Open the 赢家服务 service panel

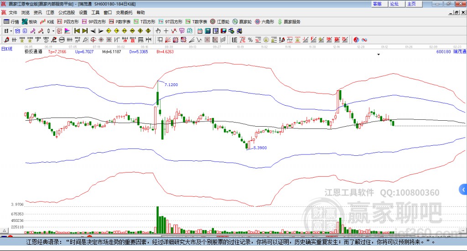[289, 22]
